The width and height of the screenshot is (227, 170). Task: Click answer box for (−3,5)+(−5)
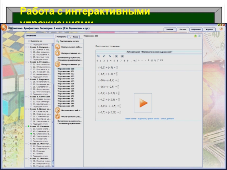tap(117, 67)
